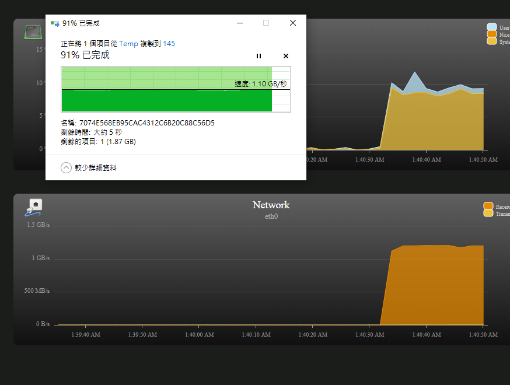Toggle the System legend swatch in CPU chart
The height and width of the screenshot is (385, 510).
pyautogui.click(x=491, y=41)
